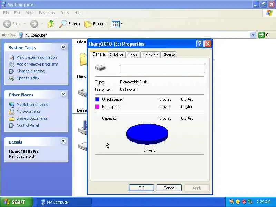
Task: Open the File menu
Action: pos(6,13)
